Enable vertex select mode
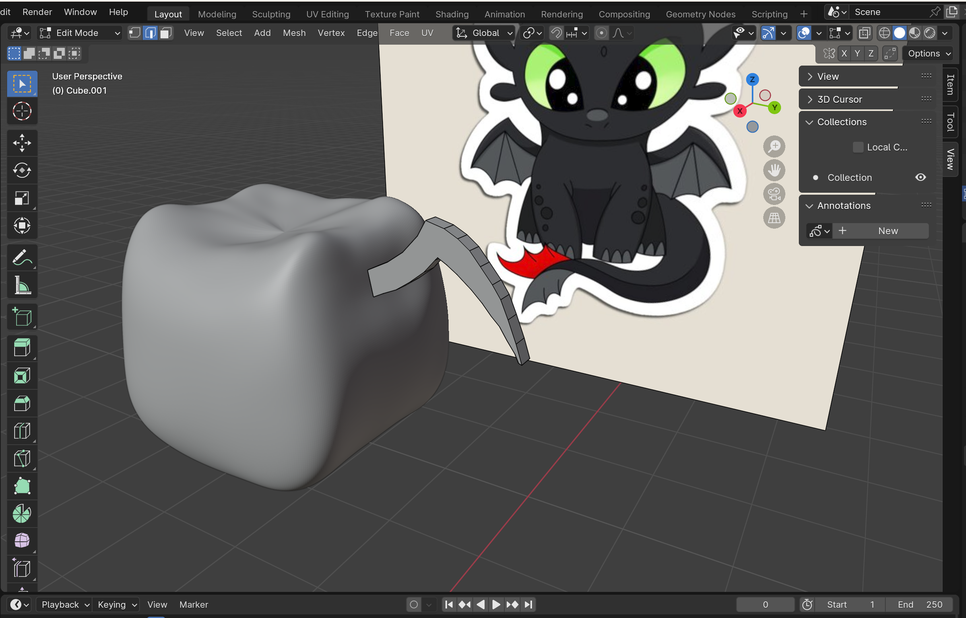Screen dimensions: 966x618 [135, 33]
